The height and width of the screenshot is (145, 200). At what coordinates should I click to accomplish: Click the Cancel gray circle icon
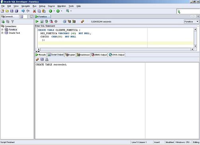(x=56, y=21)
